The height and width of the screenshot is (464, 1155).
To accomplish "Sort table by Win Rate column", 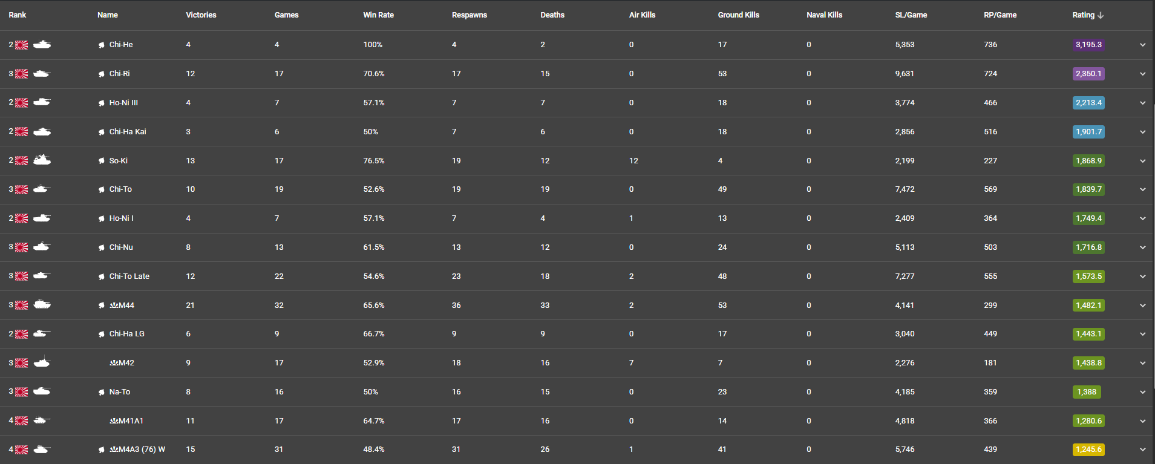I will tap(378, 15).
